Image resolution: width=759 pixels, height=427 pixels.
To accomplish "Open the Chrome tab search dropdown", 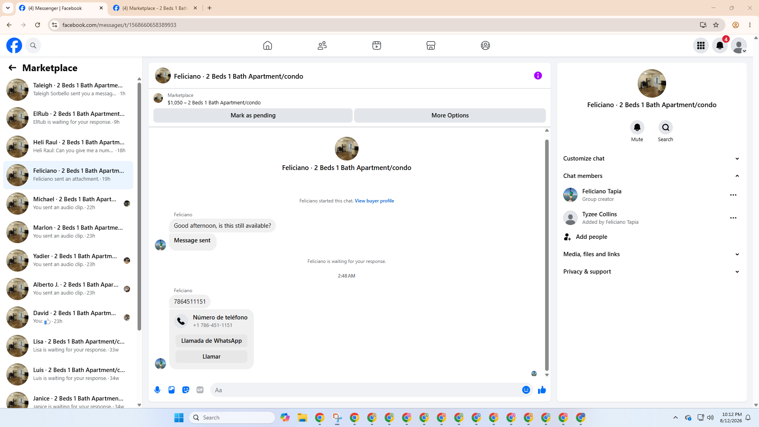I will (x=8, y=8).
